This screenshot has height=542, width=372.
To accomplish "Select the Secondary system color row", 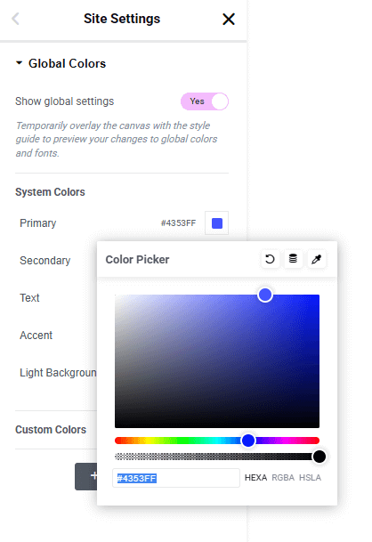I will 45,260.
